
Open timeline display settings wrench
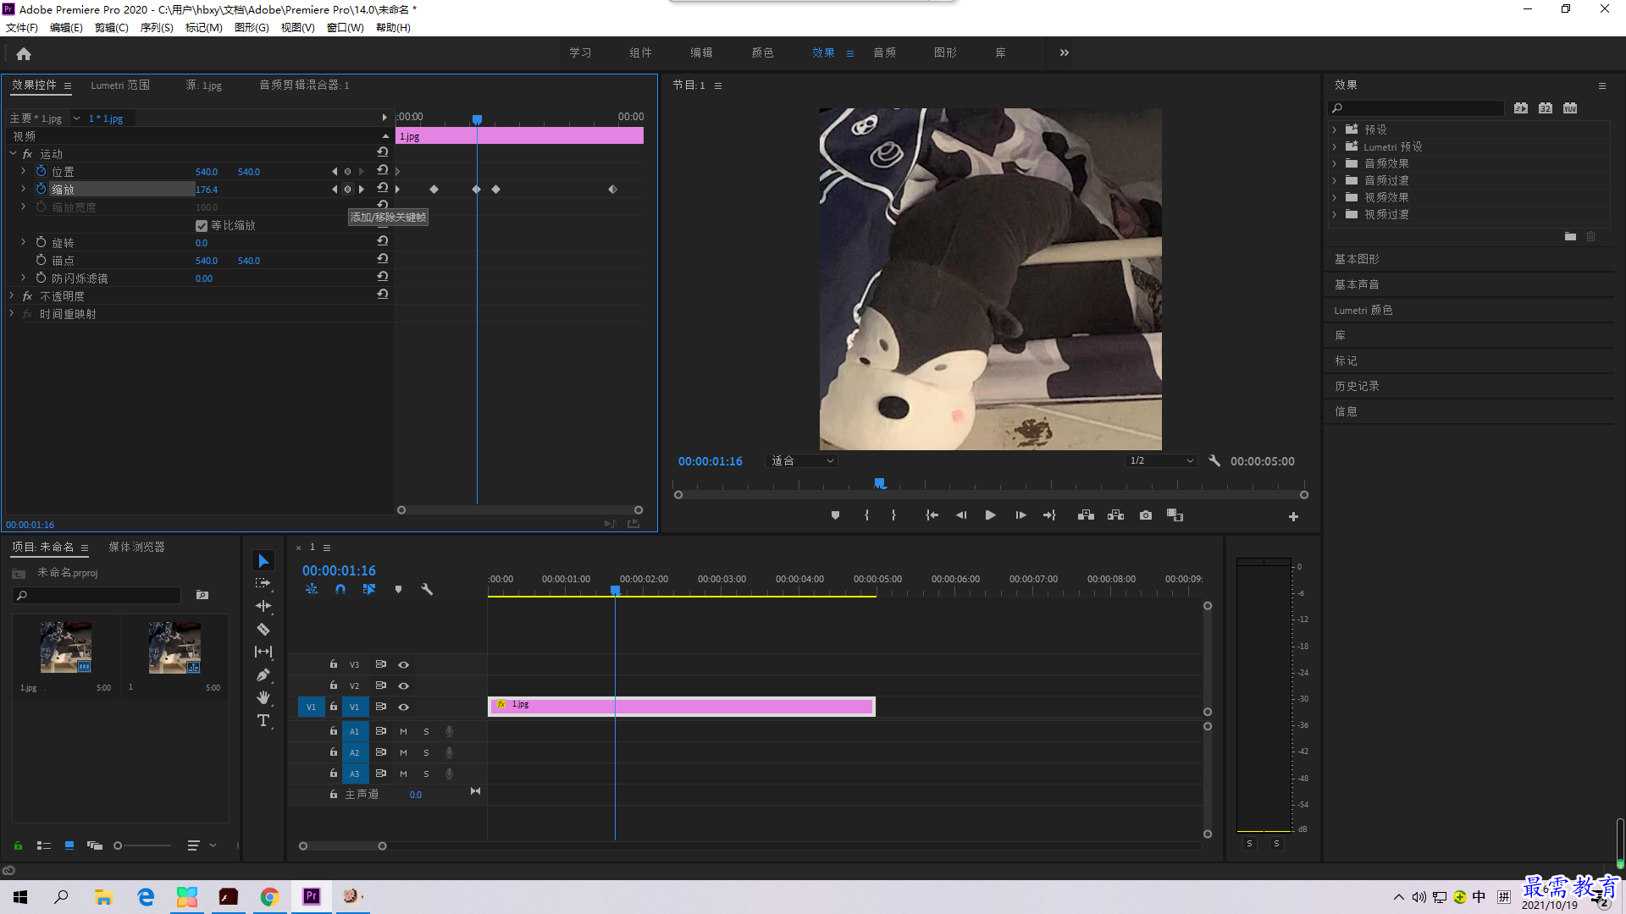point(427,589)
